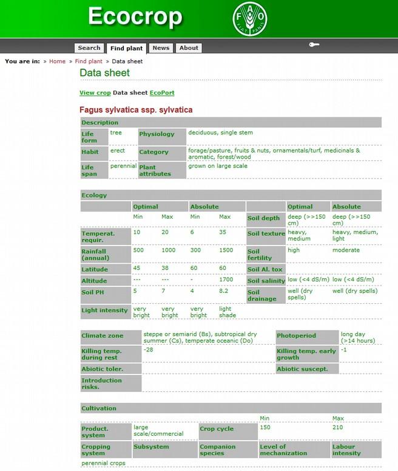Click the Abiotic suscept. label
Screen dimensions: 398x471
(x=307, y=369)
